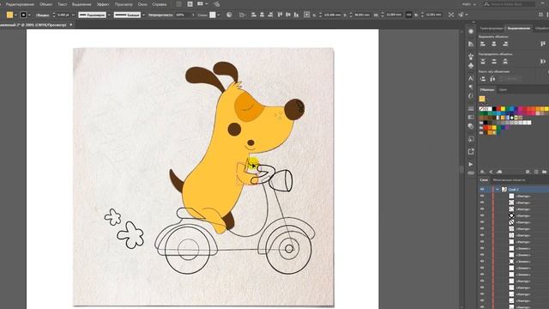Click the black stroke color swatch in control bar
This screenshot has width=549, height=309.
(23, 15)
